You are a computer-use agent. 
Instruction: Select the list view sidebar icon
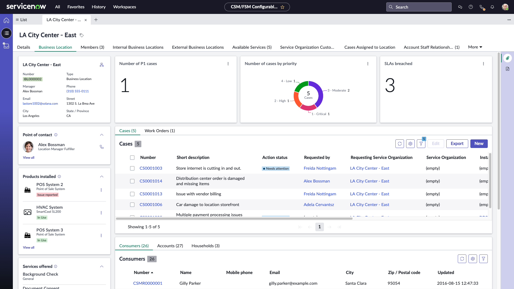6,33
